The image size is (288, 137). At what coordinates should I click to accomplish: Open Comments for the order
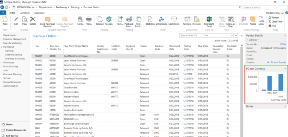174,21
